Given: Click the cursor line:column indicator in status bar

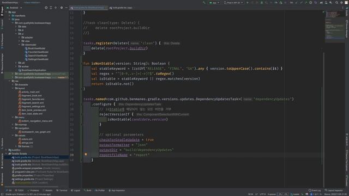Looking at the screenshot, I should click(250, 194).
